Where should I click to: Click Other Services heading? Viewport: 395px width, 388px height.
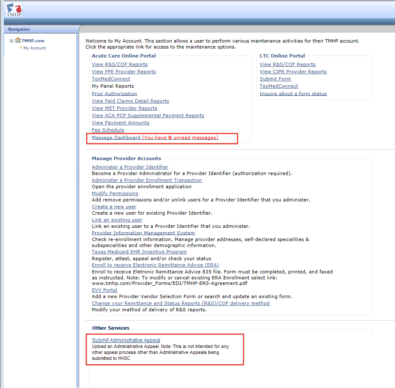111,328
